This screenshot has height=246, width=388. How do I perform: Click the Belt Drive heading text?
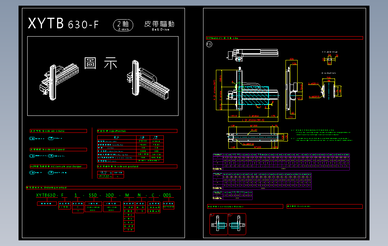point(161,29)
